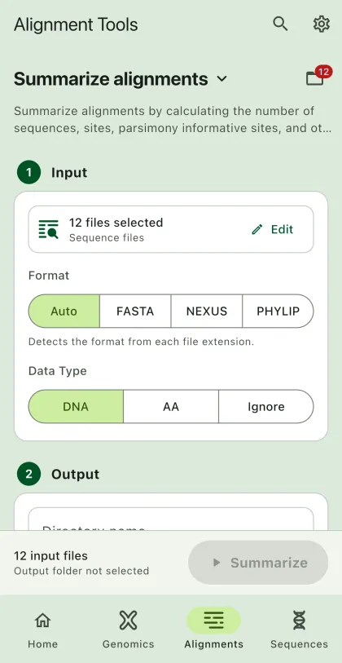Click '12 files selected' text

click(x=116, y=223)
